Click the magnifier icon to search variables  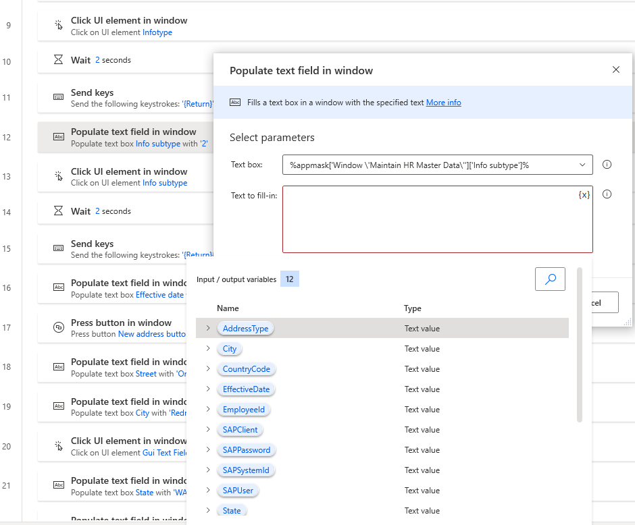pos(551,279)
